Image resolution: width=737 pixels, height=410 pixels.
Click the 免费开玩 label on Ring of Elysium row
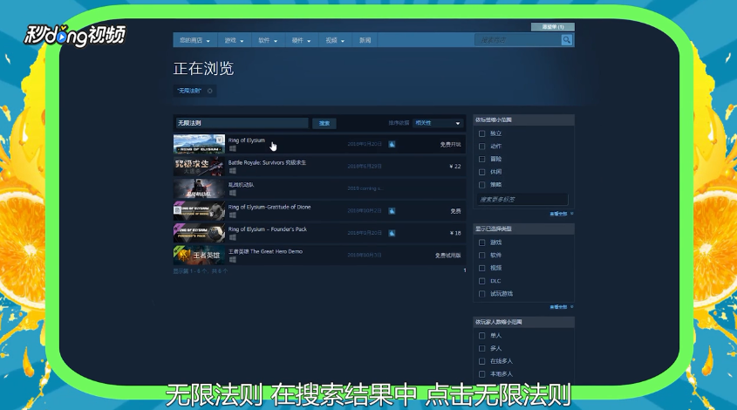pyautogui.click(x=450, y=144)
